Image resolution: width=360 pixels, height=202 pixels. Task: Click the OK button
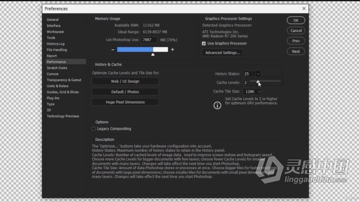pos(296,20)
